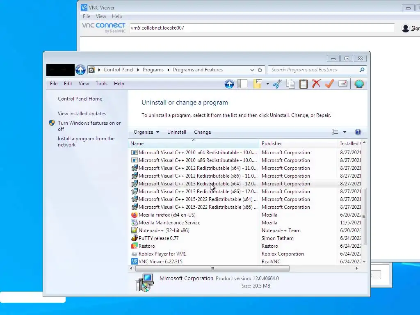Click the envelope mail icon in toolbar
The image size is (420, 315).
(x=342, y=84)
